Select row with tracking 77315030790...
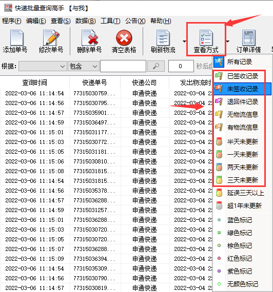The image size is (273, 292). point(106,278)
